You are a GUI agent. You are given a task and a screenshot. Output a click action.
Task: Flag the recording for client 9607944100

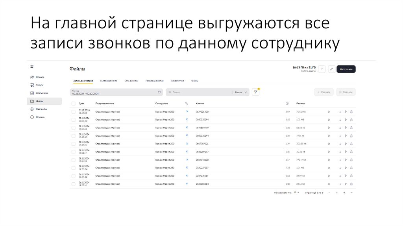click(x=346, y=160)
